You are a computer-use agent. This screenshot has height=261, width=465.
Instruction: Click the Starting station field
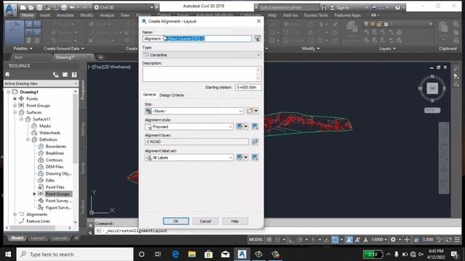pyautogui.click(x=248, y=87)
